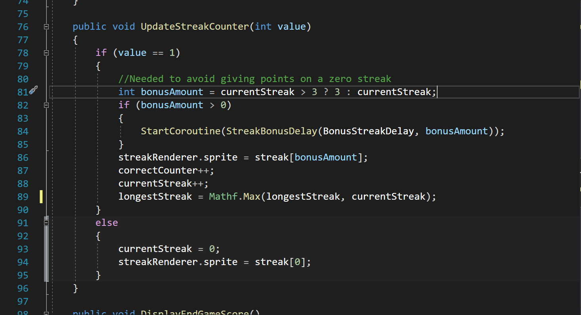Screen dimensions: 581x315
Task: Click the 'else' keyword
Action: (x=107, y=223)
